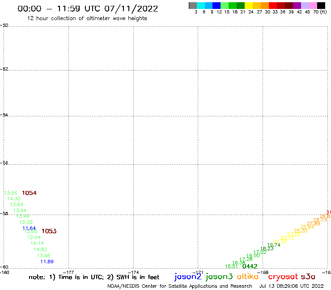Click the wave height value "13.28"
Screen dimensions: 331x290
tap(26, 222)
